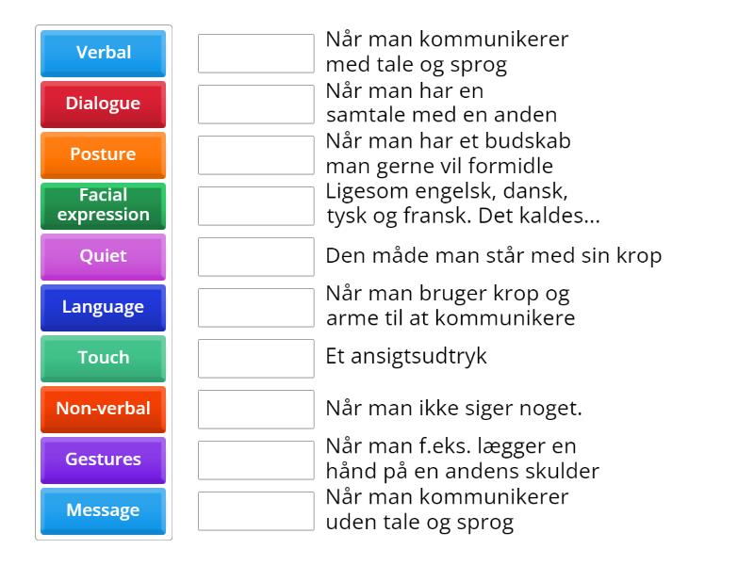Click the slot beside 'krop og arme til at kommunikere'
This screenshot has height=565, width=754.
point(254,307)
